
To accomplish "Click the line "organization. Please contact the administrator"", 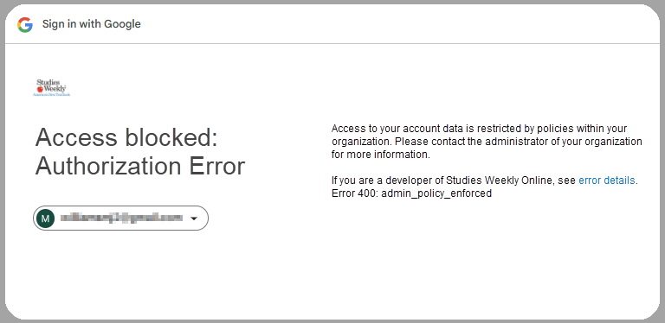I will point(487,142).
